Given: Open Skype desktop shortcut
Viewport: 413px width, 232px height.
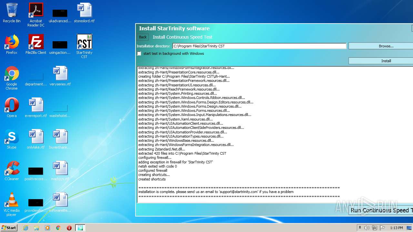Looking at the screenshot, I should tap(12, 139).
